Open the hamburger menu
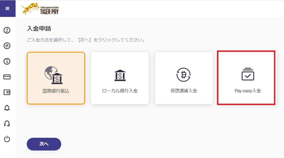Image resolution: width=284 pixels, height=158 pixels. 8,9
